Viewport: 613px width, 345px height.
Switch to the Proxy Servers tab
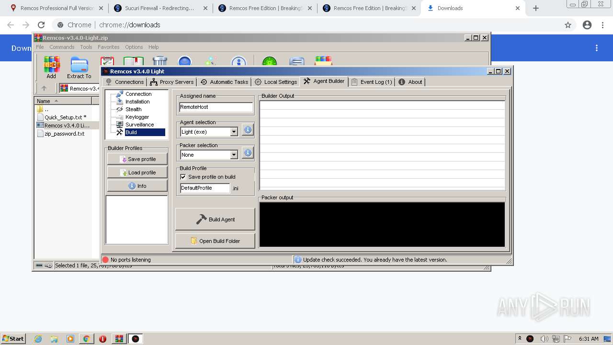coord(172,82)
